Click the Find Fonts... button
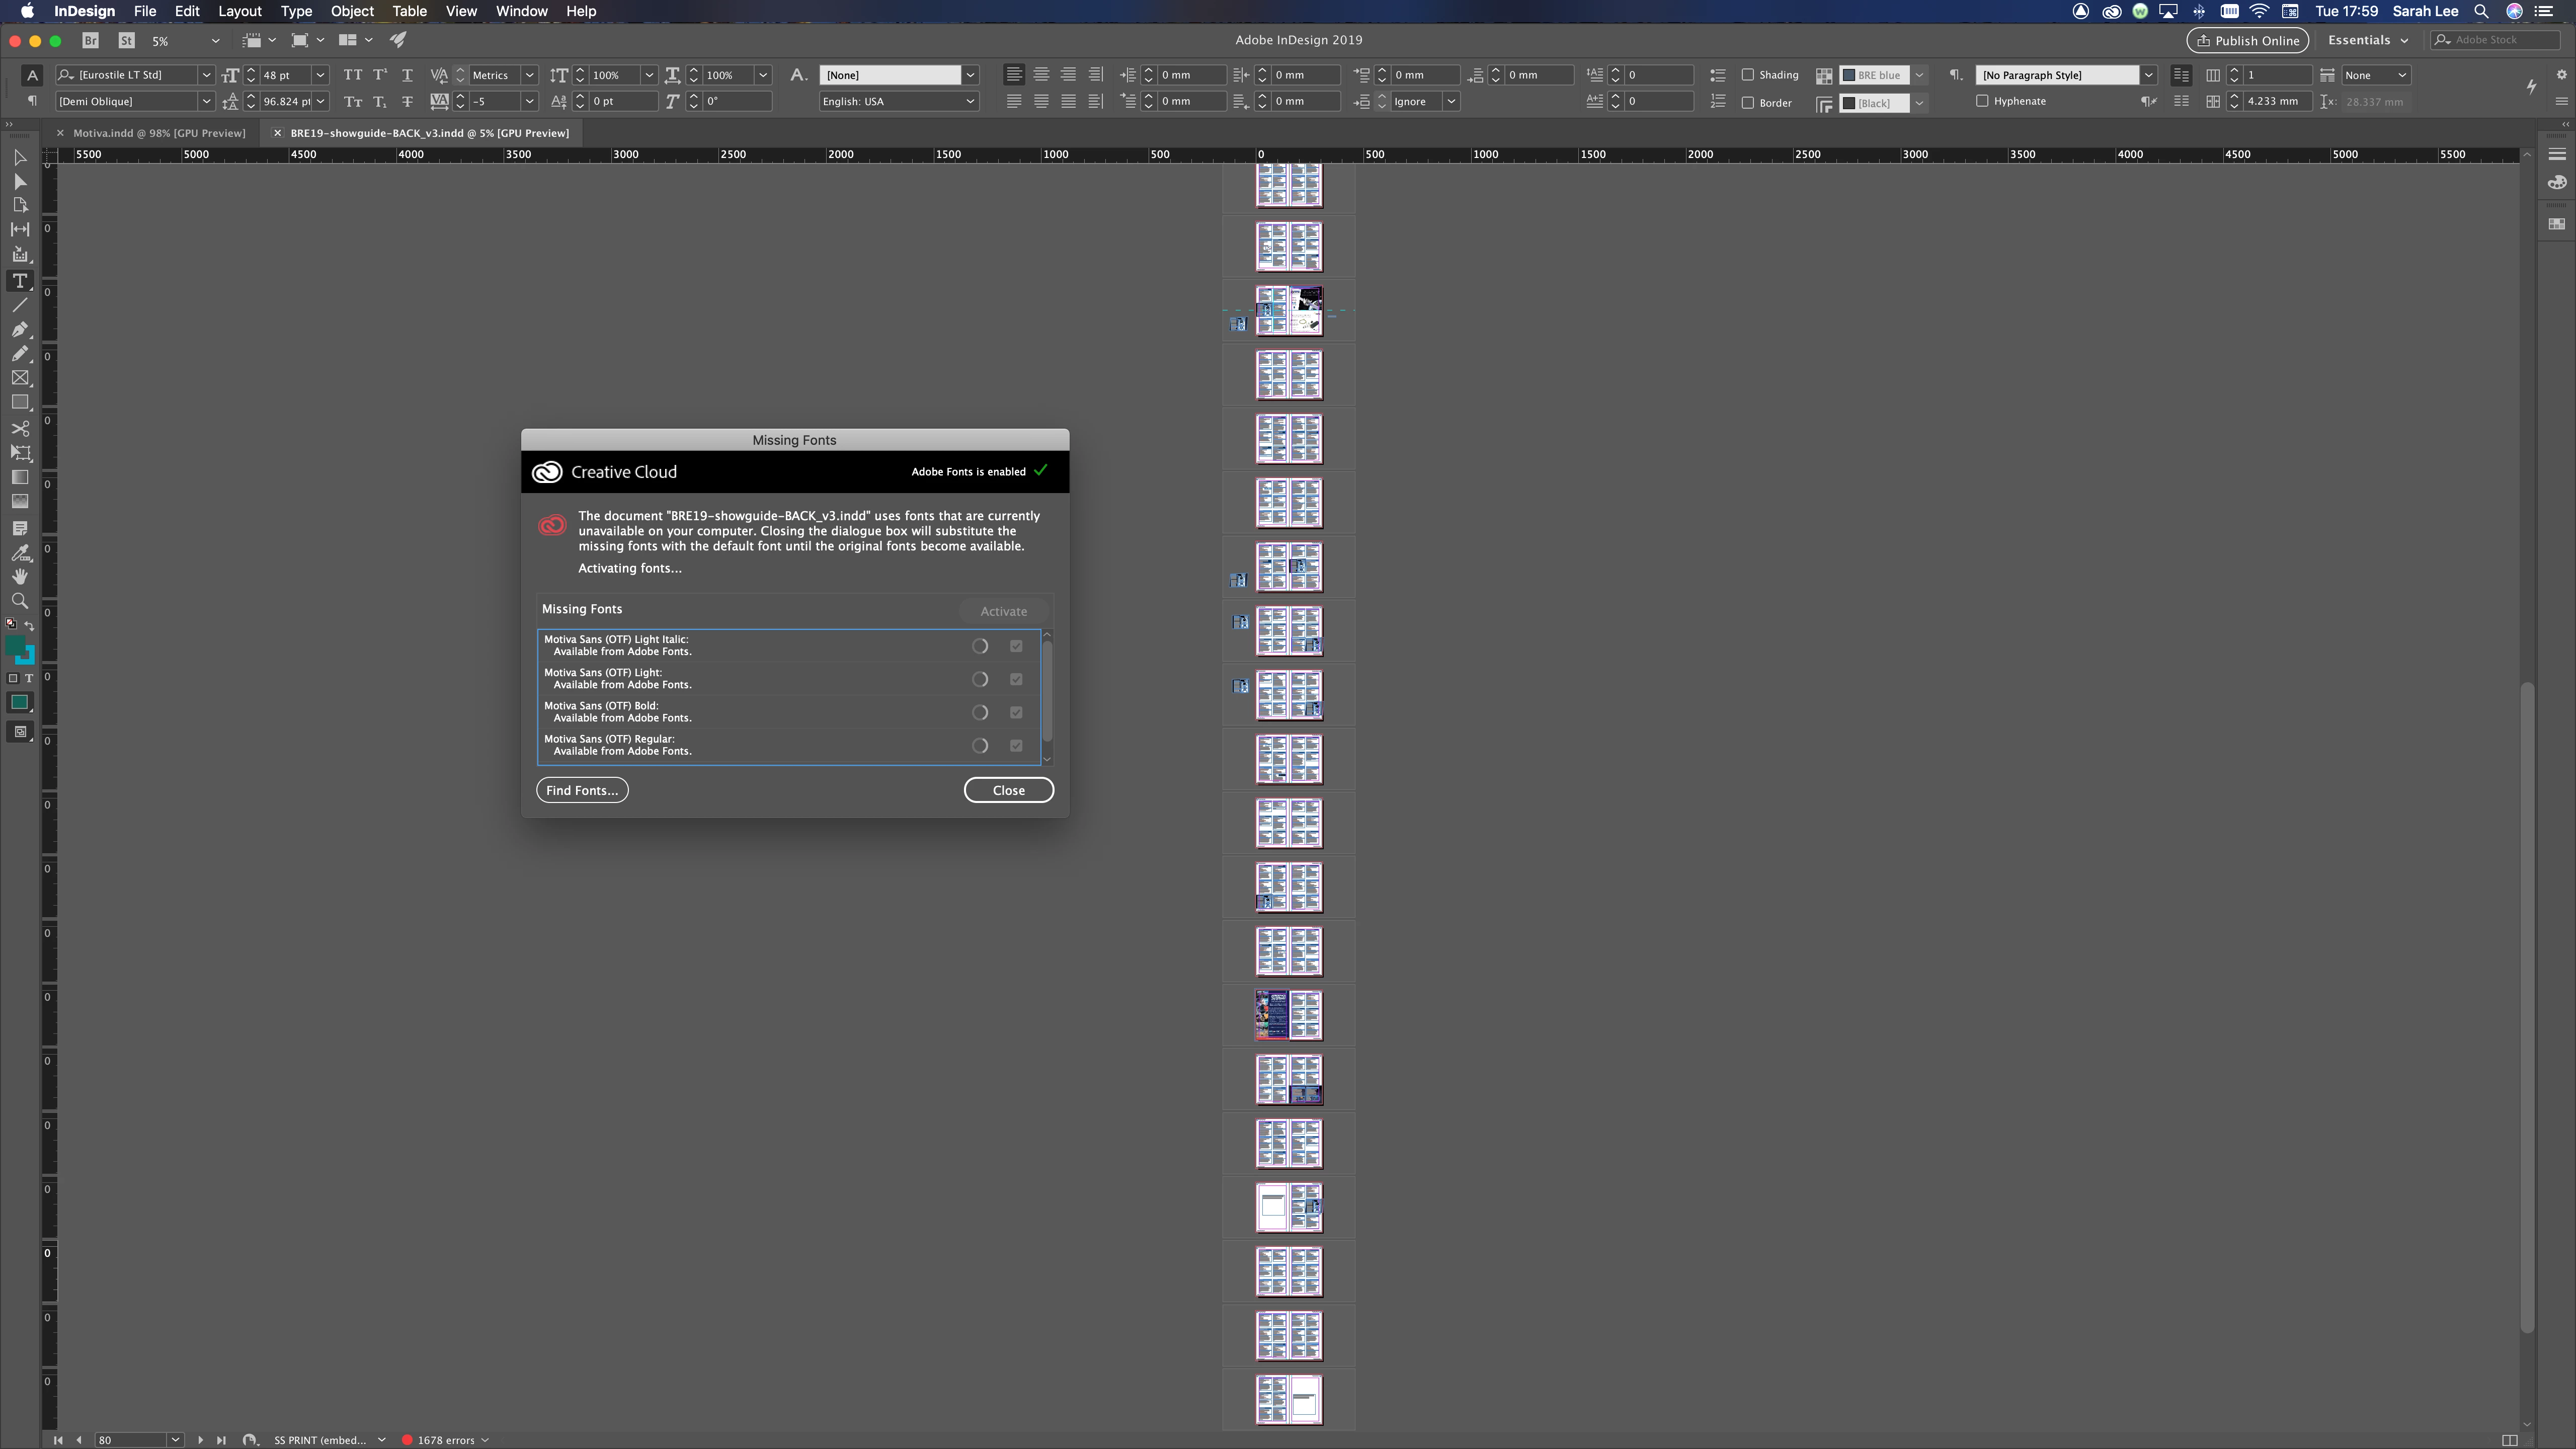2576x1449 pixels. 582,790
